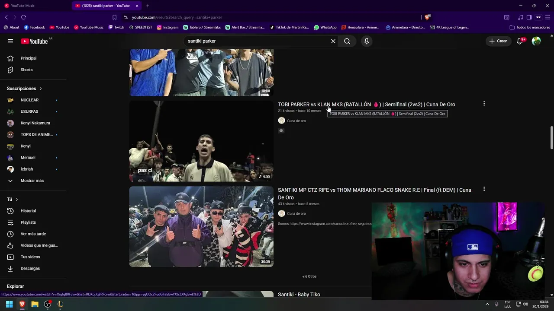Viewport: 554px width, 311px height.
Task: Open the Santiki - Baby Tiko result
Action: 299,295
